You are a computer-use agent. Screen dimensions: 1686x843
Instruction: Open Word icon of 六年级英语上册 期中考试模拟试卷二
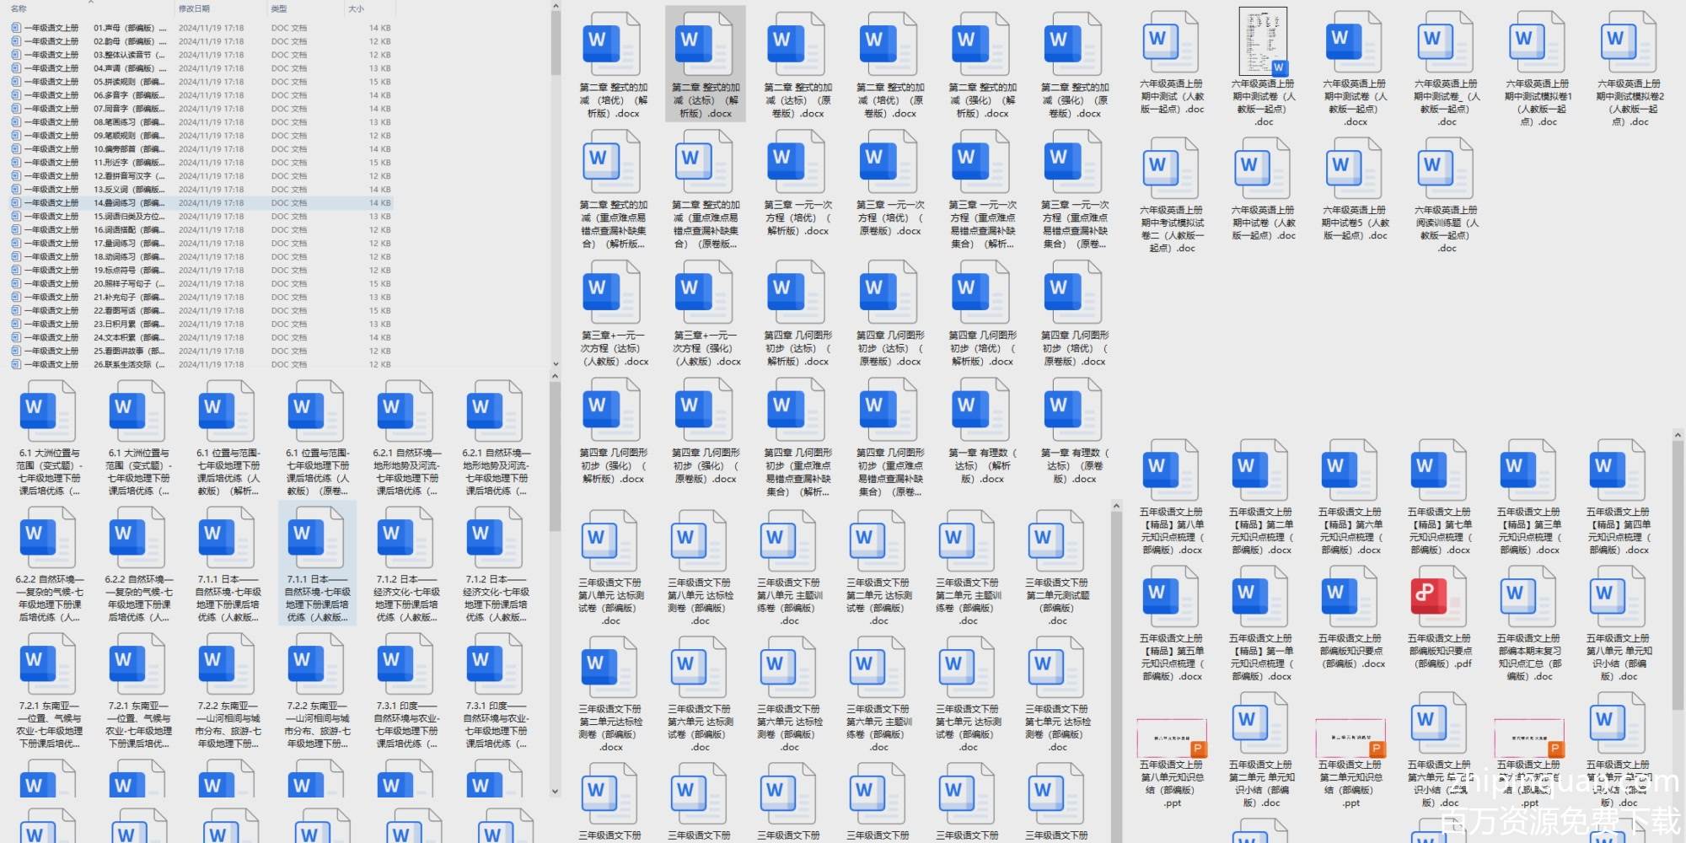[x=1172, y=169]
